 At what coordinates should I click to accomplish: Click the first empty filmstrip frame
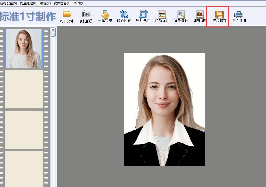[x=24, y=90]
